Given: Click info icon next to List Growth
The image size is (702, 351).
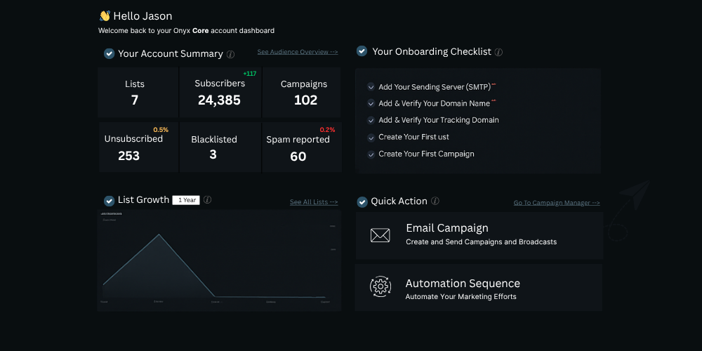Looking at the screenshot, I should pos(207,200).
